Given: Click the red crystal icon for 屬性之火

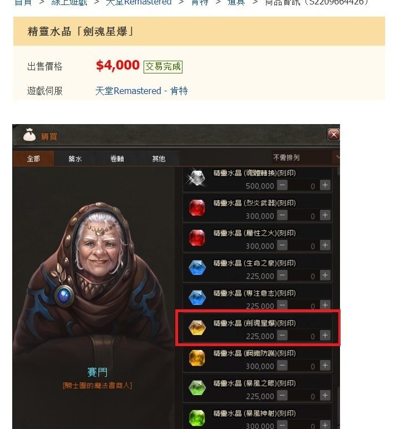Looking at the screenshot, I should (x=197, y=238).
